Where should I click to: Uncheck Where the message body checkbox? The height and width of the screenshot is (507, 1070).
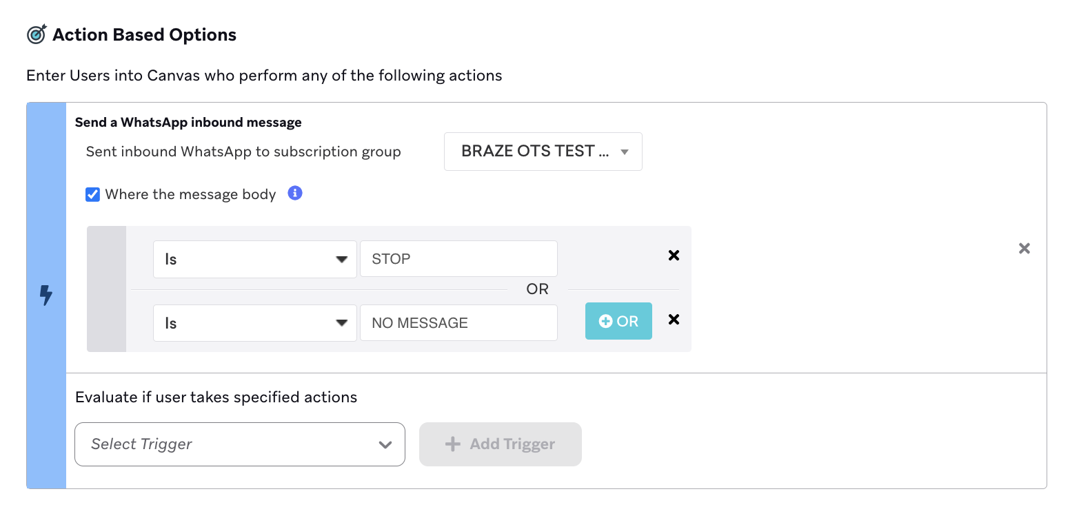tap(92, 194)
